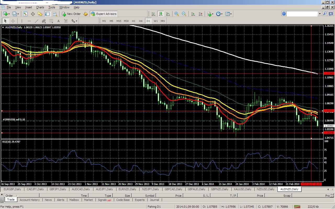This screenshot has height=209, width=335.
Task: Set timeframe to W1
Action: [155, 21]
